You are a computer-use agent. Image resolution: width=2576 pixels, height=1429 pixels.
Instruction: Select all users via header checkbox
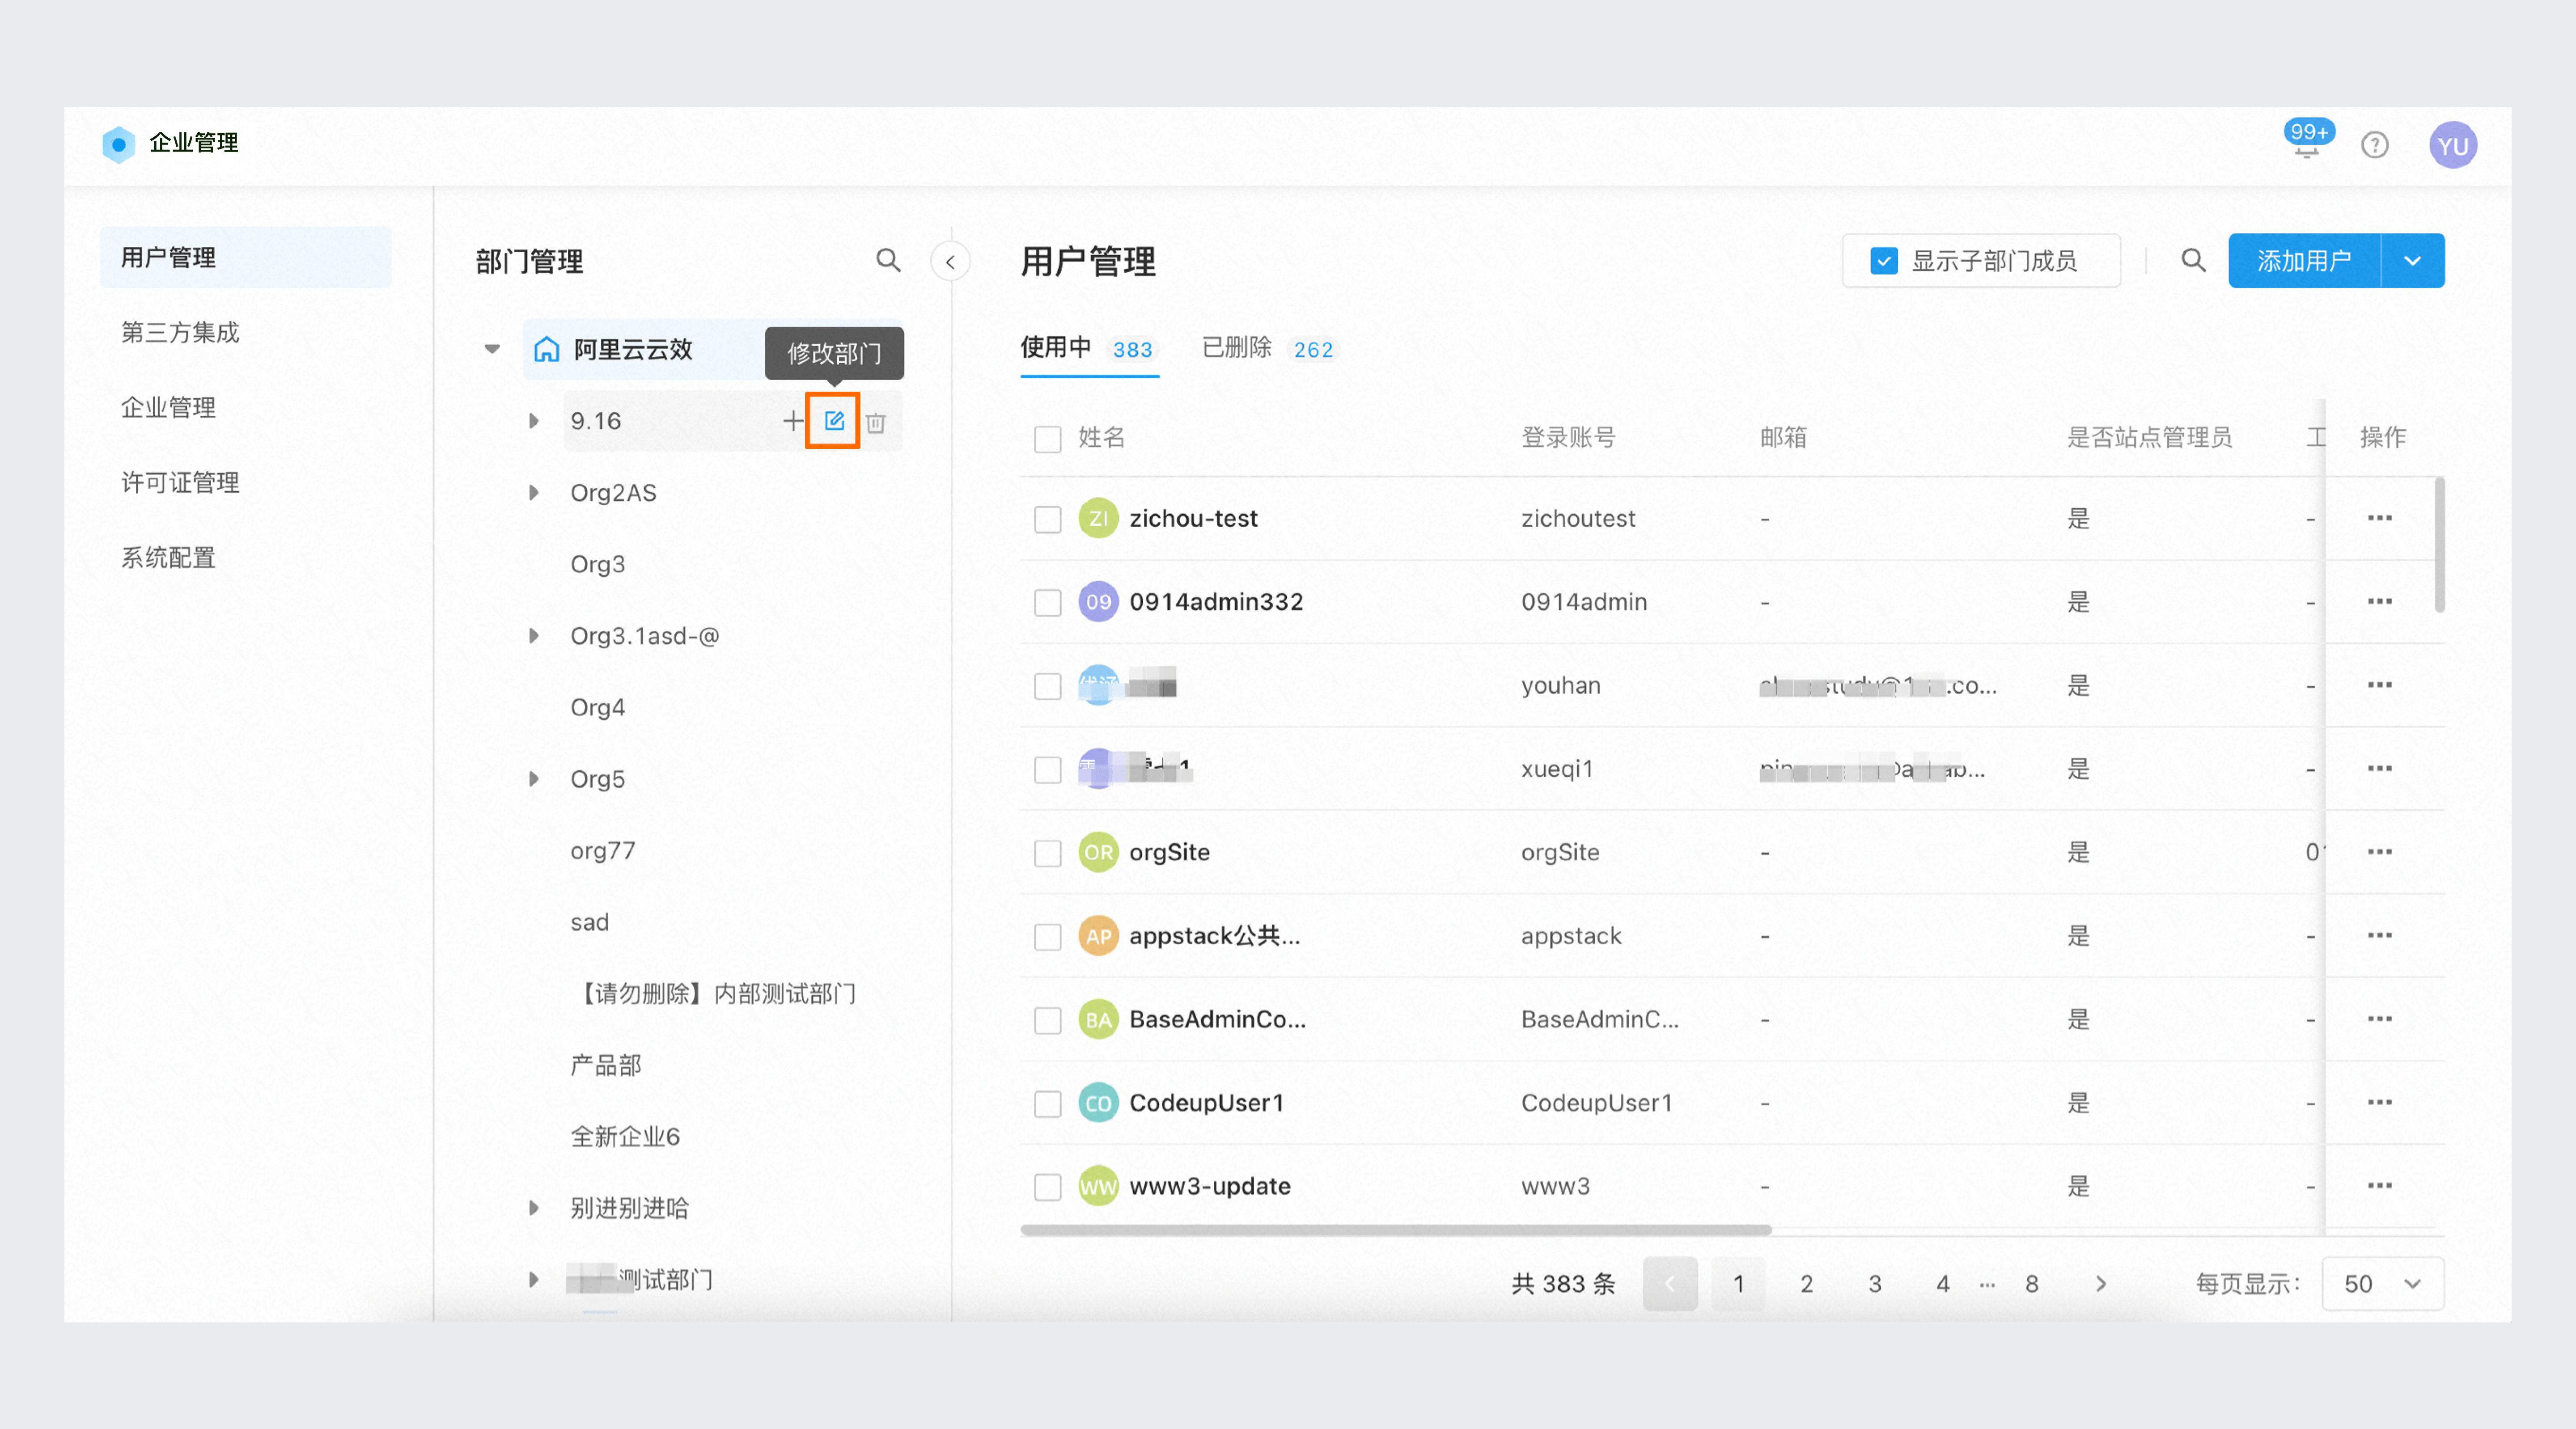pyautogui.click(x=1046, y=439)
